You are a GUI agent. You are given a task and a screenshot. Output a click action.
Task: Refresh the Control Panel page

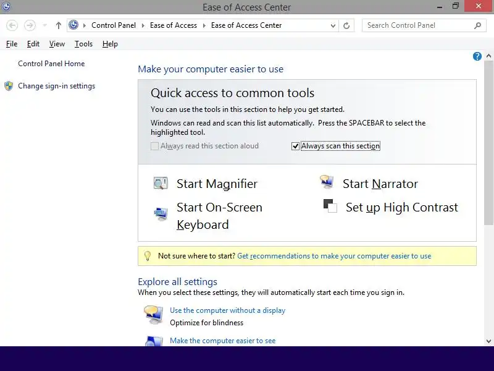pos(346,25)
